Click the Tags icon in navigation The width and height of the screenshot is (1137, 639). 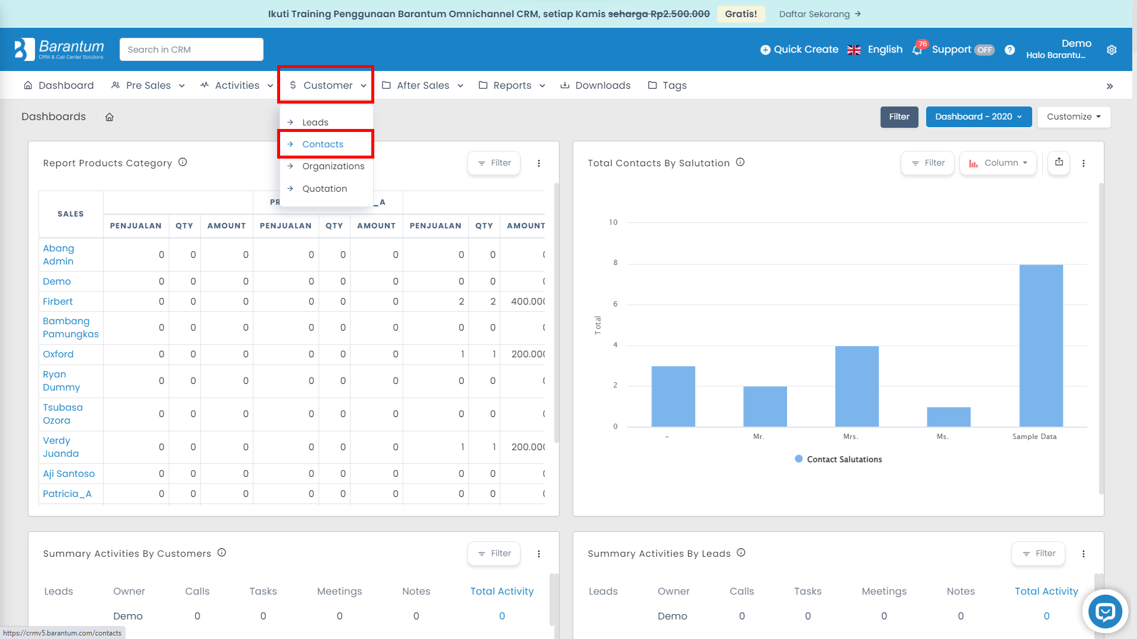click(x=652, y=85)
